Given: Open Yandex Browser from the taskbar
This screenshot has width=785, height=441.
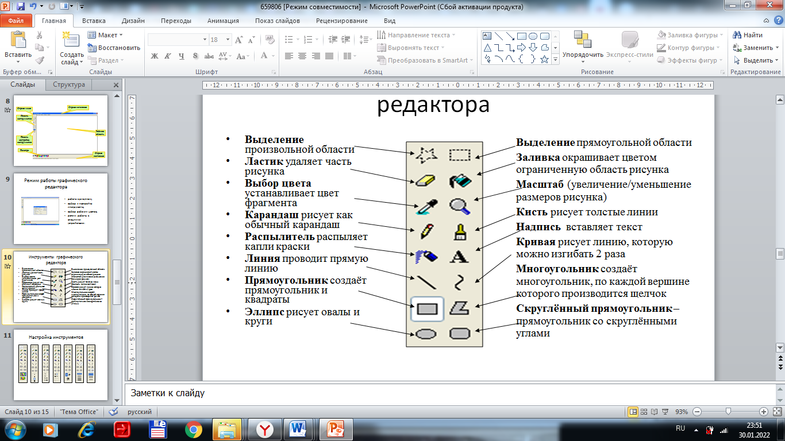Looking at the screenshot, I should tap(264, 430).
